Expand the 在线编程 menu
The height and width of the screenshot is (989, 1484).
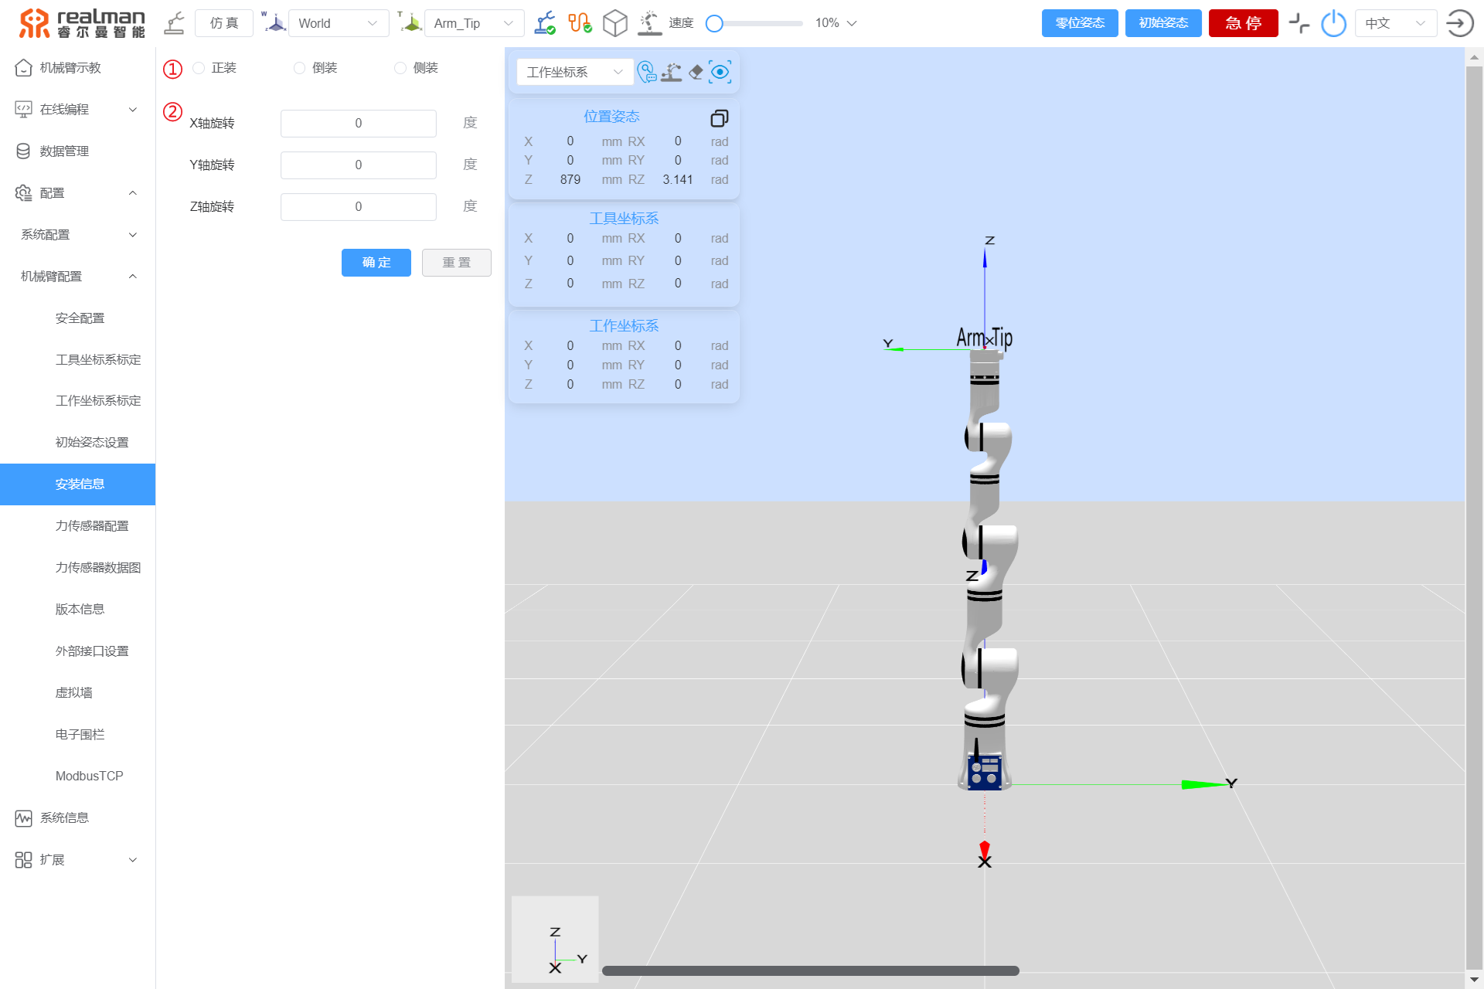77,110
